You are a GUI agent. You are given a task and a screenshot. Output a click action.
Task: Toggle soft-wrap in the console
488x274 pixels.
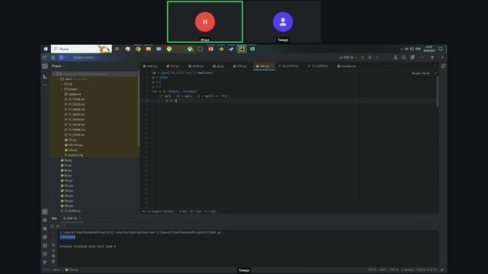pyautogui.click(x=53, y=245)
